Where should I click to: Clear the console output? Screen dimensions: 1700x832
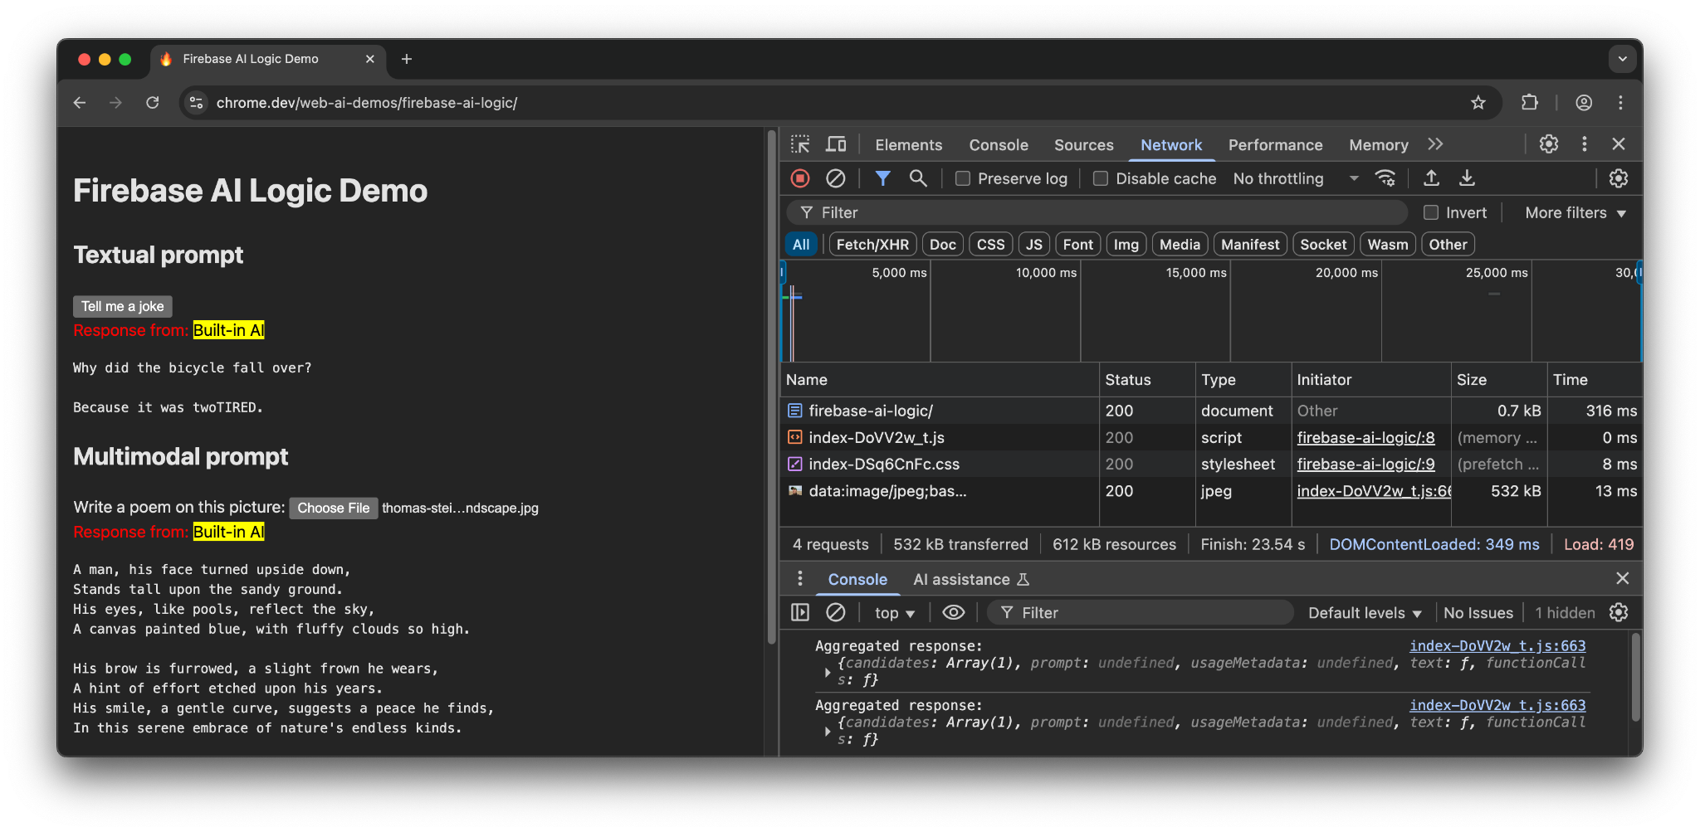(x=835, y=612)
